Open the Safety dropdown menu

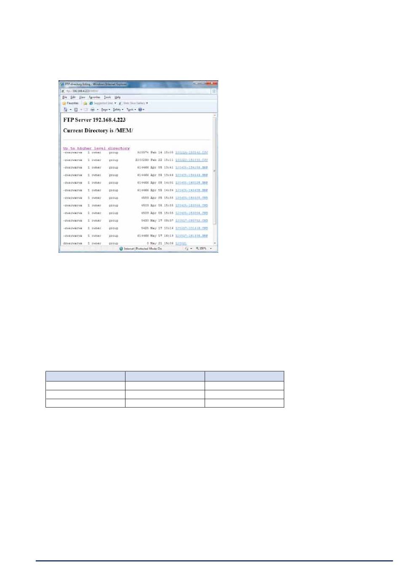(118, 109)
